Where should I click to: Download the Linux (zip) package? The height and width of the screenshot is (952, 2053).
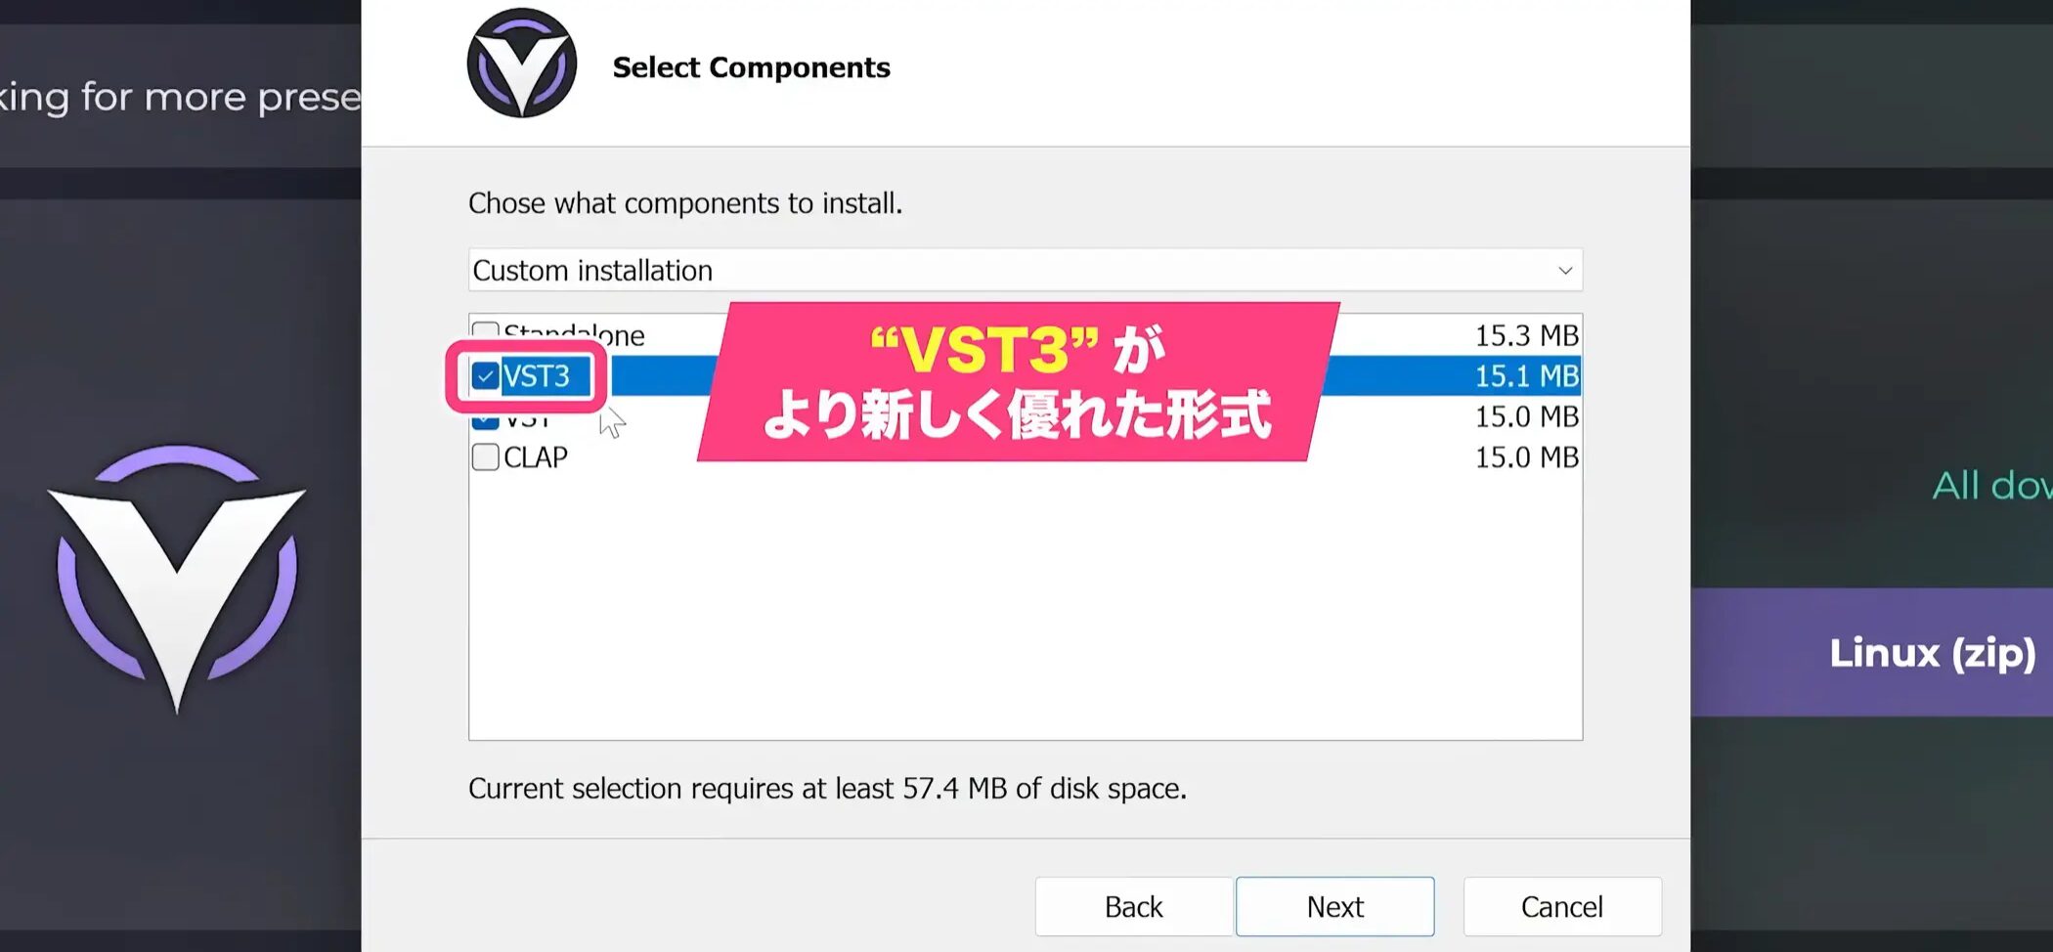coord(1931,653)
